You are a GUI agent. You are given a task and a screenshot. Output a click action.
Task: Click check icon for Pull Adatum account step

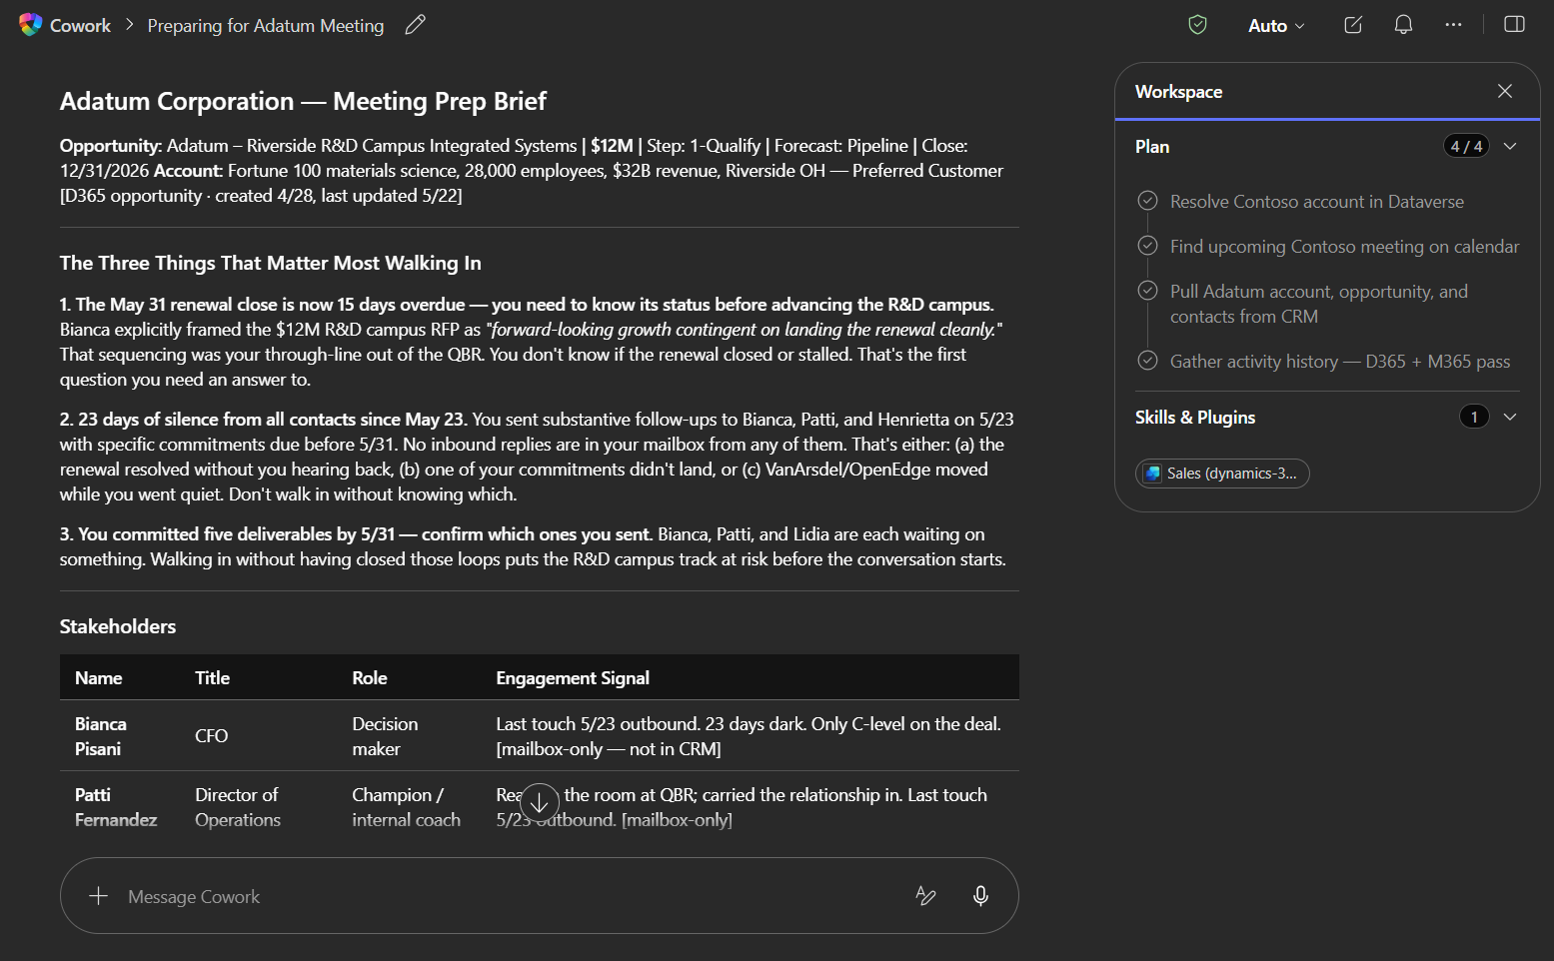[x=1147, y=291]
